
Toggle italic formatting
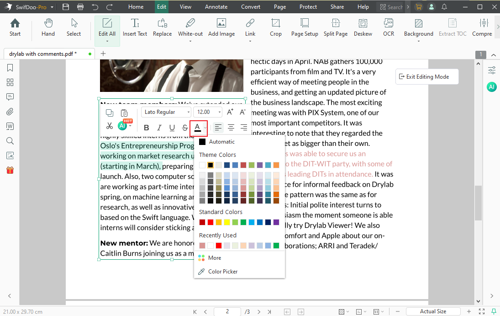coord(159,127)
